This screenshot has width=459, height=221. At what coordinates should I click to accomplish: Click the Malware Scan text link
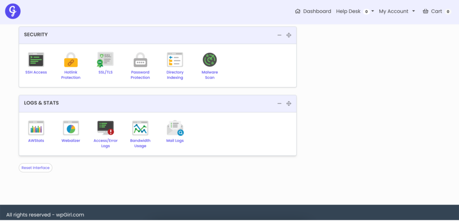pyautogui.click(x=210, y=75)
